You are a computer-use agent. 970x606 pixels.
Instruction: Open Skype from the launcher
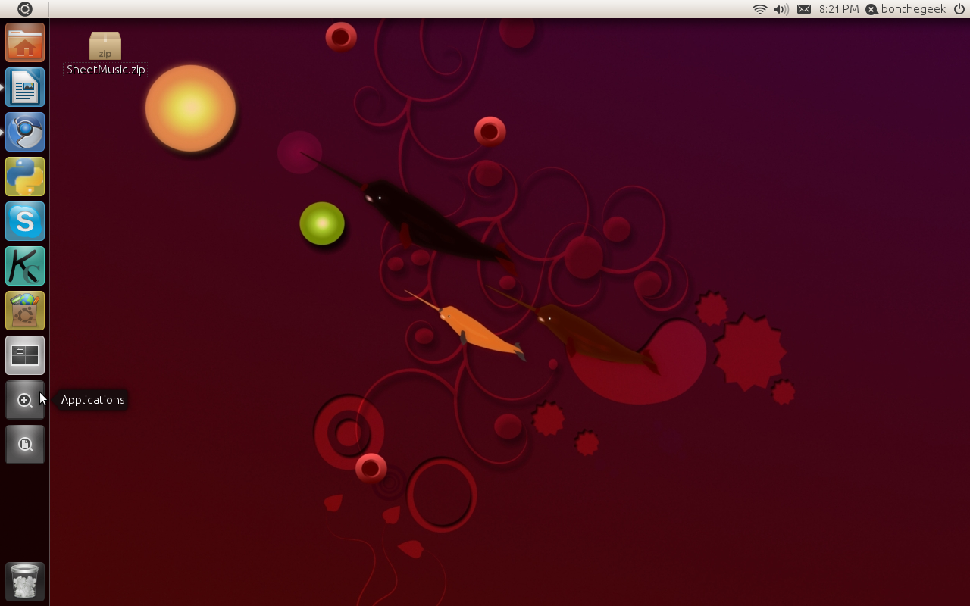click(x=25, y=221)
